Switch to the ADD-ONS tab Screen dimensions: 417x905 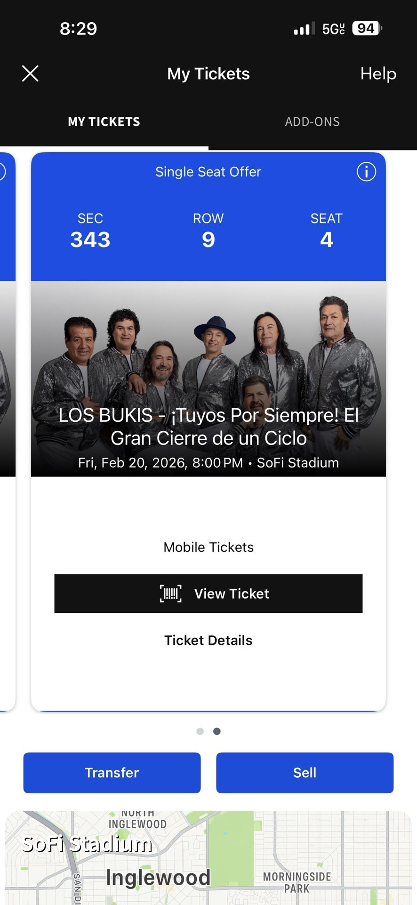[x=312, y=122]
